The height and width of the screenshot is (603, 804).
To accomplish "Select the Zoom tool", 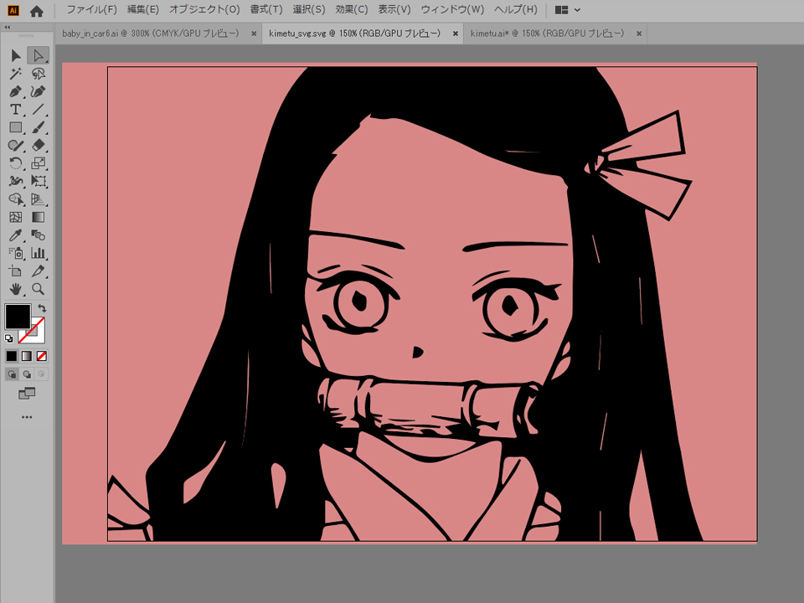I will [38, 289].
